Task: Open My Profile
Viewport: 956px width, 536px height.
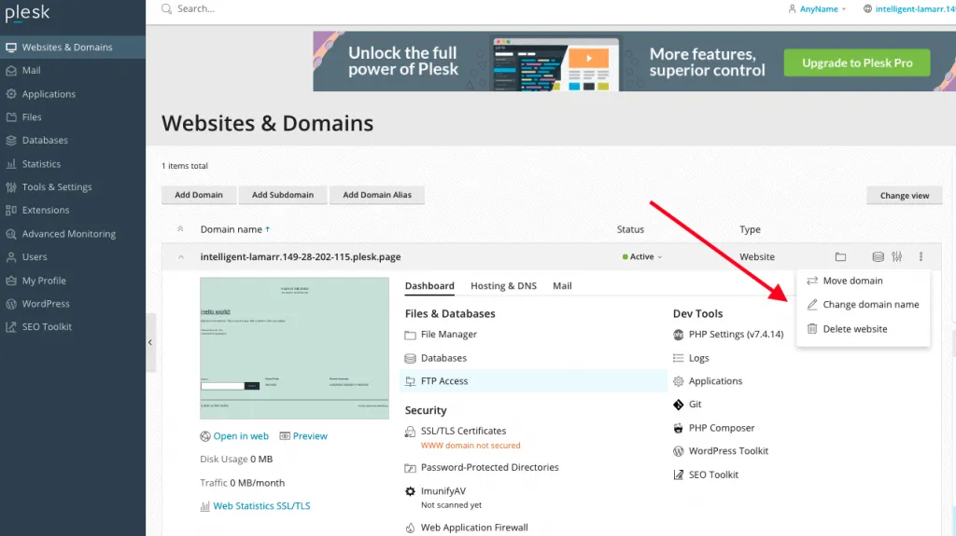Action: point(44,281)
